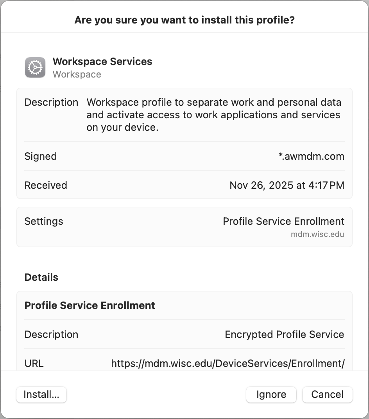
Task: Click the Encrypted Profile Service description
Action: coord(284,334)
